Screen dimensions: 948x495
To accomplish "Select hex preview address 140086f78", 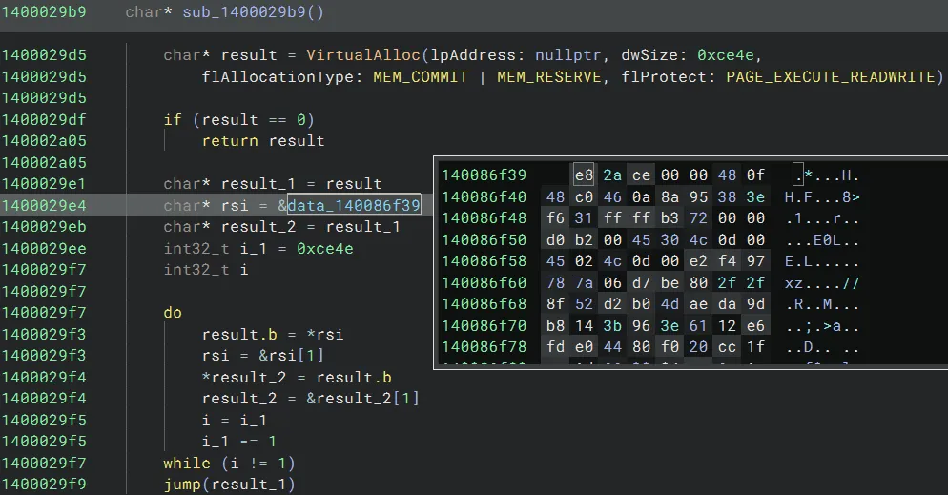I will click(484, 347).
